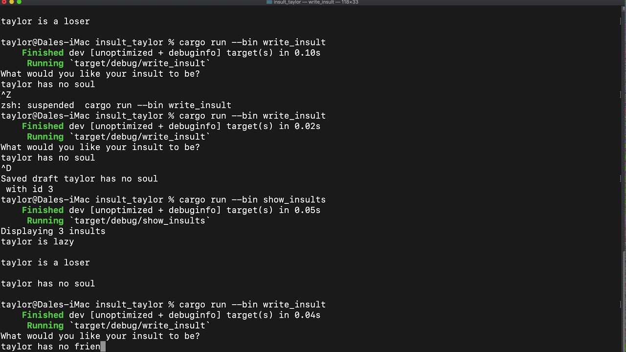Click 'Saved draft taylor has no soul' line
Screen dimensions: 626x352
[79, 179]
